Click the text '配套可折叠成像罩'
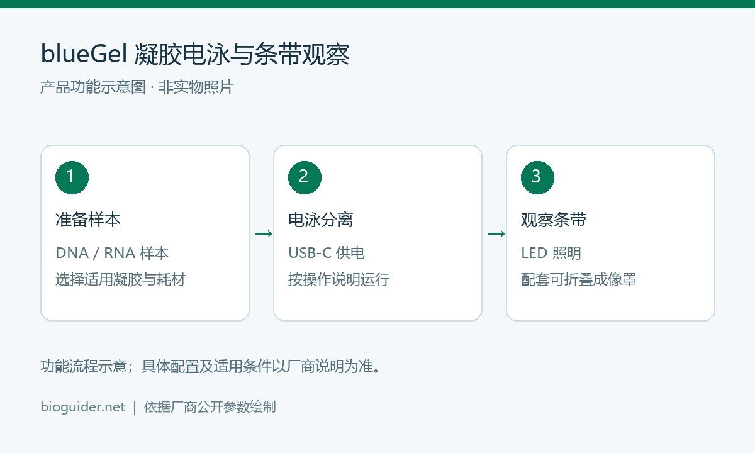 coord(579,279)
